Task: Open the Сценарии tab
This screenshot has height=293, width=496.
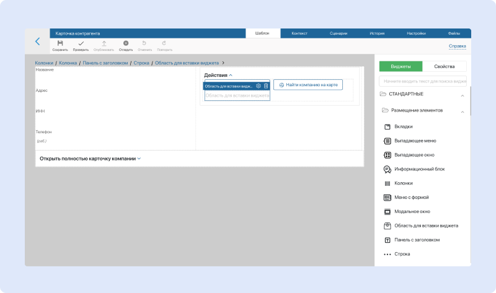Action: [339, 33]
